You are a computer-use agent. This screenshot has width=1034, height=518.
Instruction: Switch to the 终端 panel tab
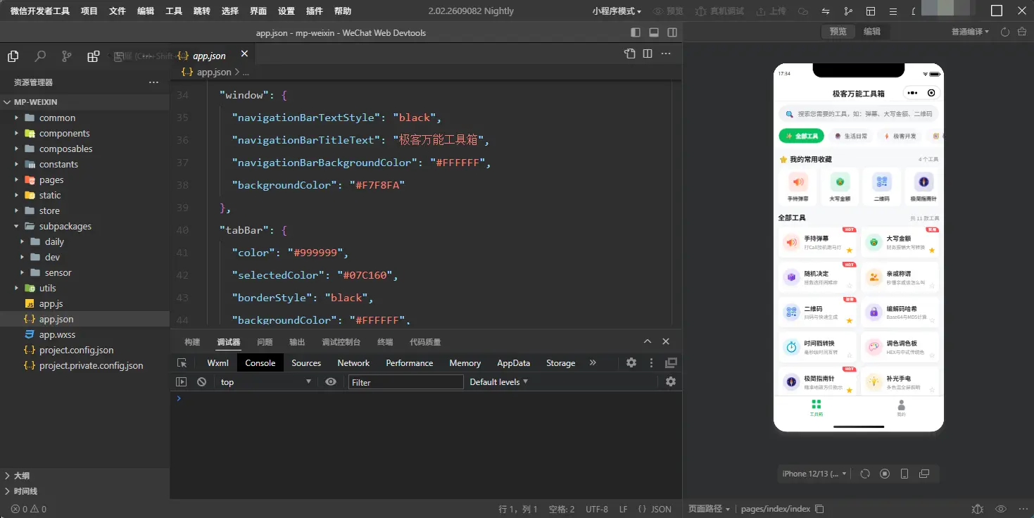point(385,342)
